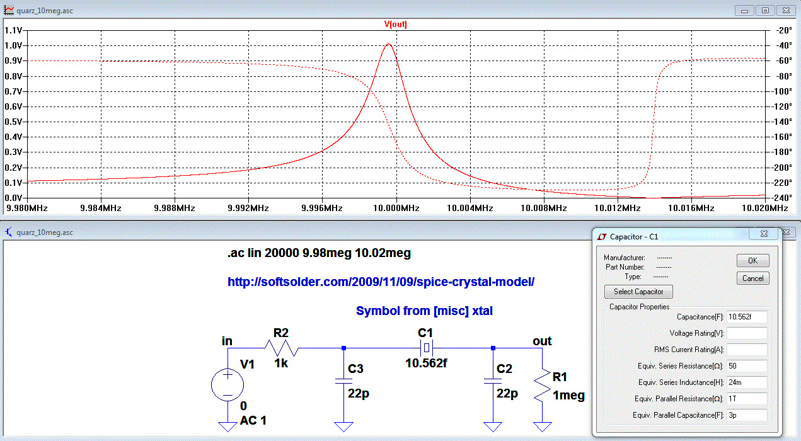This screenshot has height=441, width=801.
Task: Maximize the waveform plot window
Action: (x=765, y=10)
